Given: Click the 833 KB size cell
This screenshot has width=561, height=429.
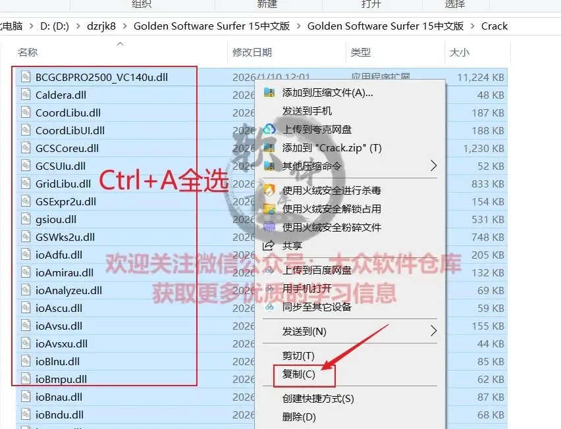Looking at the screenshot, I should [488, 184].
